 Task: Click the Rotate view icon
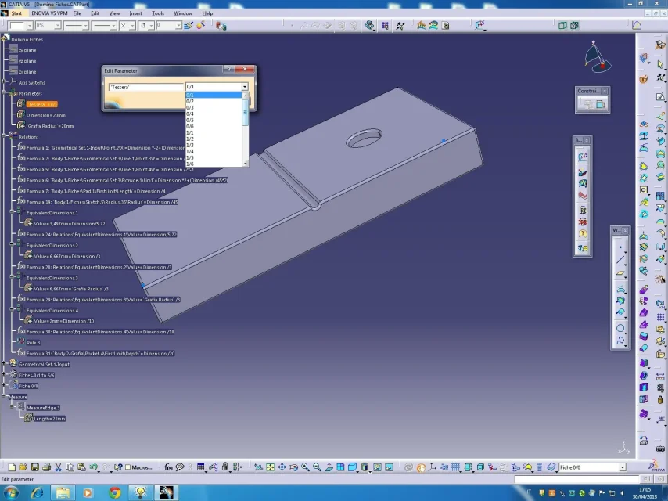[x=293, y=467]
